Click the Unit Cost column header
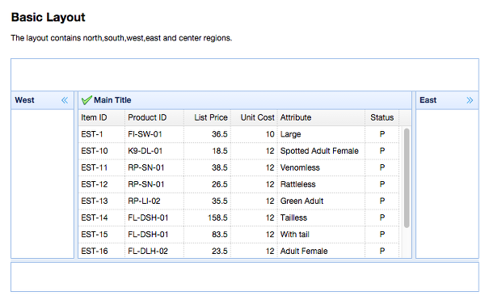Screen dimensions: 485x296 pos(255,117)
